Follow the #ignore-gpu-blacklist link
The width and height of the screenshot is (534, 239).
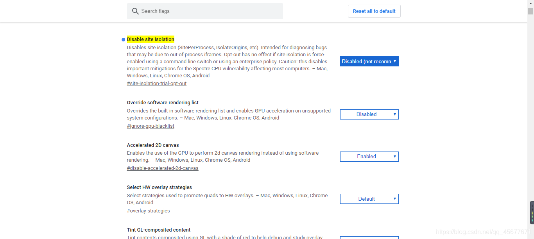[151, 126]
